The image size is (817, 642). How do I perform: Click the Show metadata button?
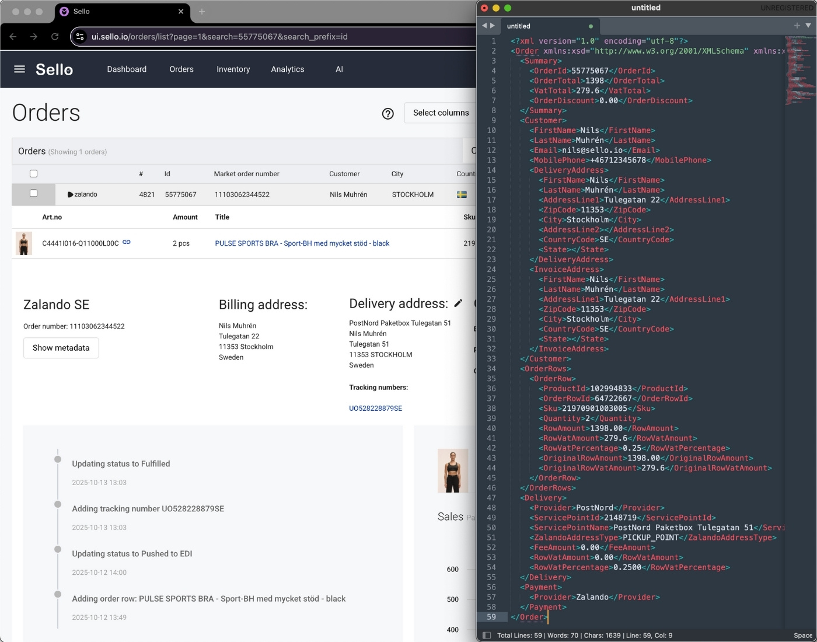pyautogui.click(x=61, y=348)
